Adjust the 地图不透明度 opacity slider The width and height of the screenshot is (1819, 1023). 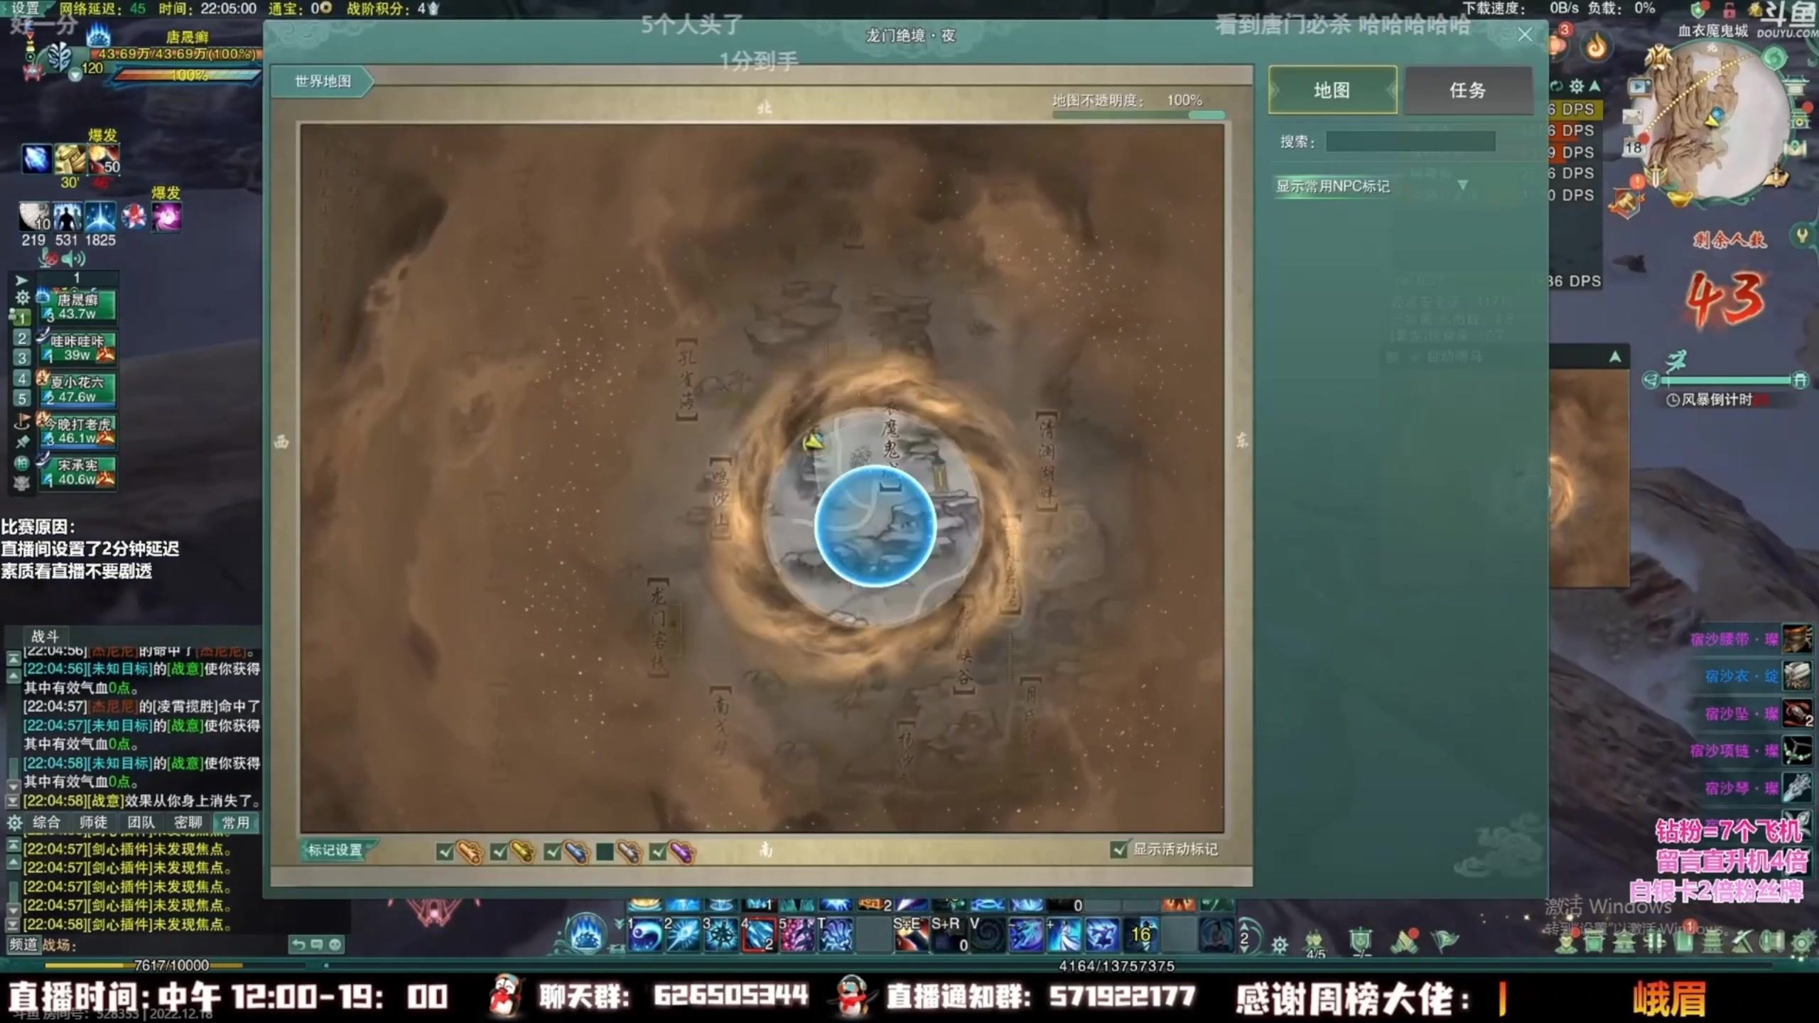click(x=1138, y=114)
